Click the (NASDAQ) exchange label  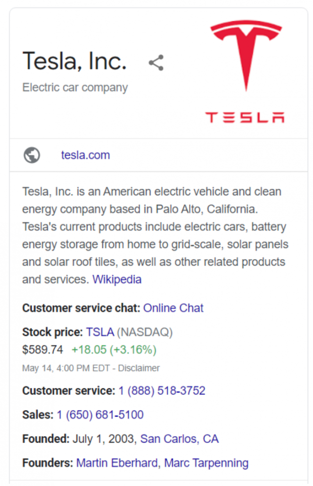(x=145, y=332)
